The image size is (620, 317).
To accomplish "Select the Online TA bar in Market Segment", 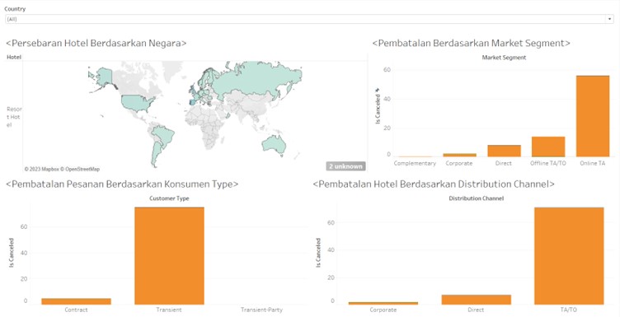I will pos(592,116).
